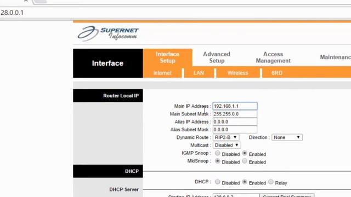
Task: Click the Router Local IP section header
Action: coord(108,96)
